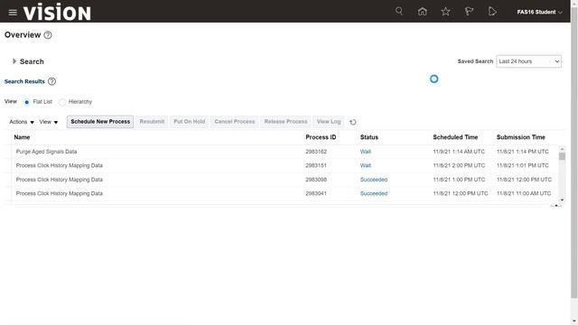Viewport: 578px width, 325px height.
Task: Expand the Search section
Action: coord(14,61)
